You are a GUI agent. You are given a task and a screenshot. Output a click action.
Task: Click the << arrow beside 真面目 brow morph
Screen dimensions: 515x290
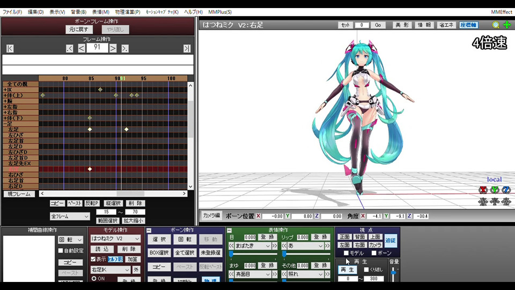click(x=231, y=274)
